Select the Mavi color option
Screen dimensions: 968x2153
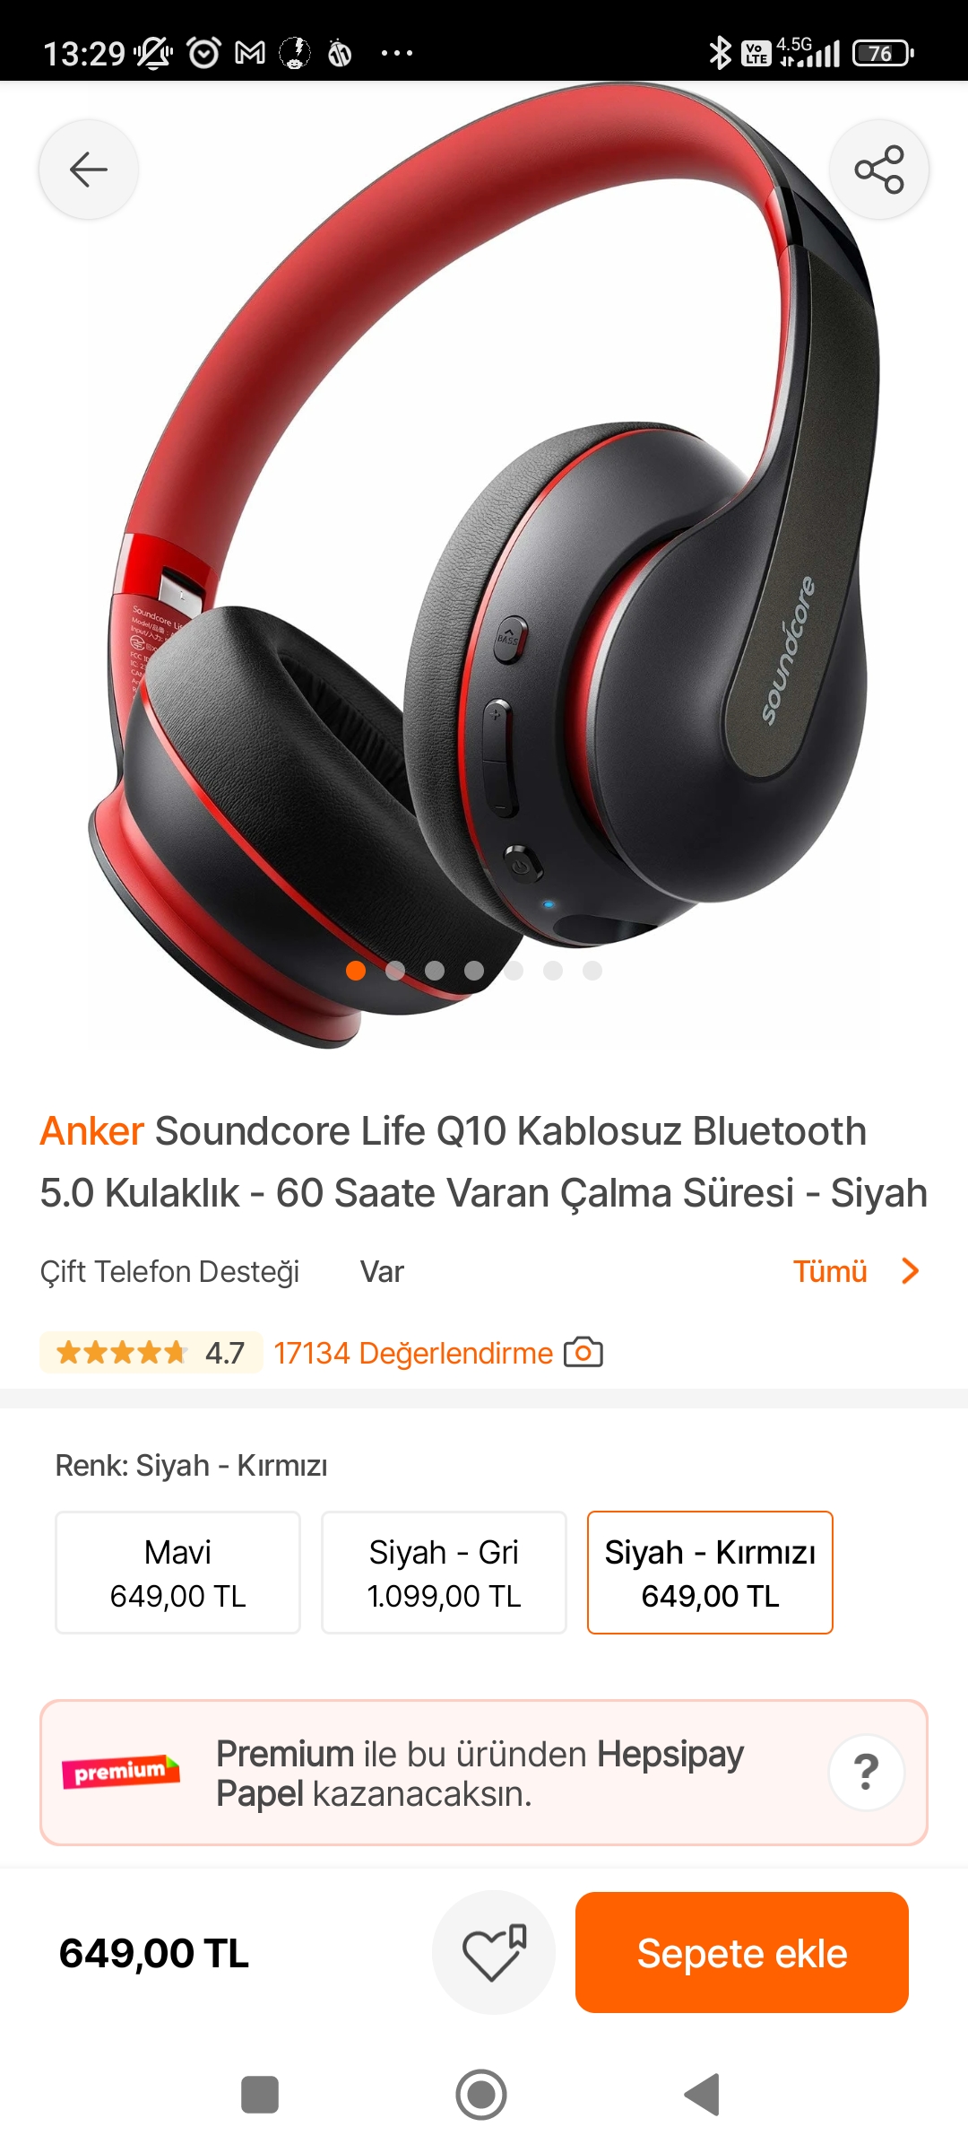[x=177, y=1573]
